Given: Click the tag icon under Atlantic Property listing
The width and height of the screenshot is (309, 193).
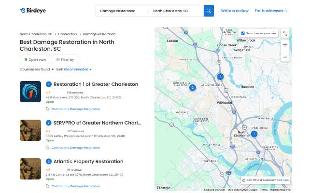Looking at the screenshot, I should pyautogui.click(x=47, y=186).
